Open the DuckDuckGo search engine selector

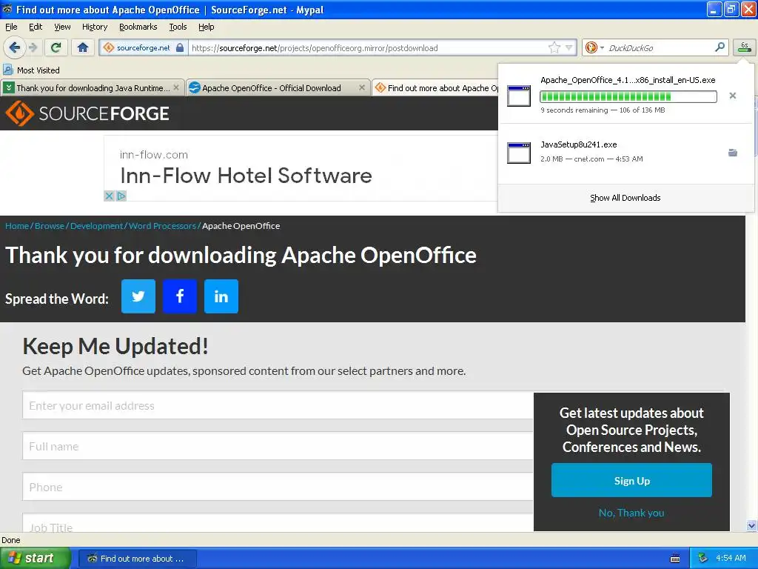tap(594, 47)
